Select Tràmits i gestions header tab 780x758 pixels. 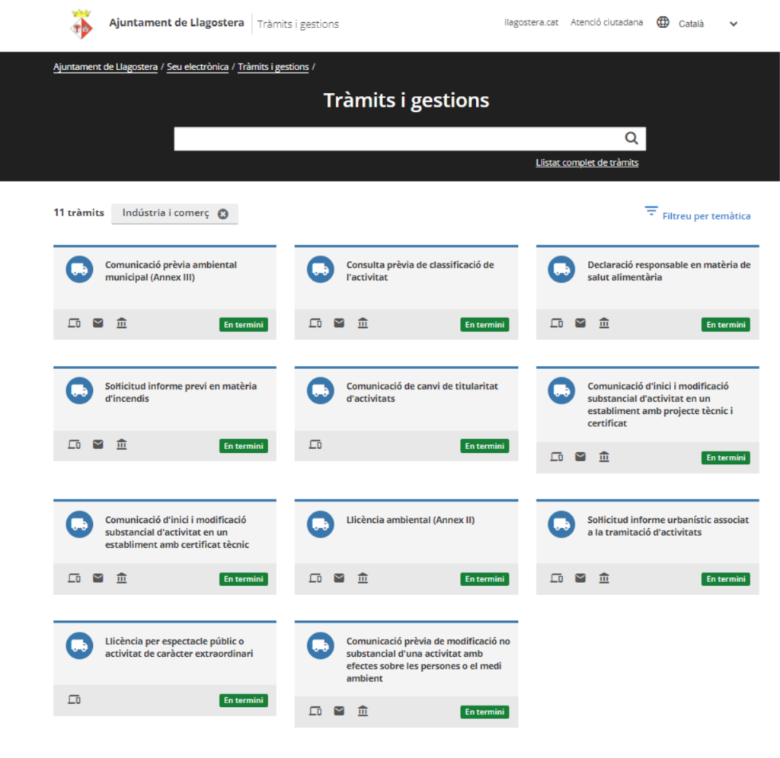click(298, 24)
